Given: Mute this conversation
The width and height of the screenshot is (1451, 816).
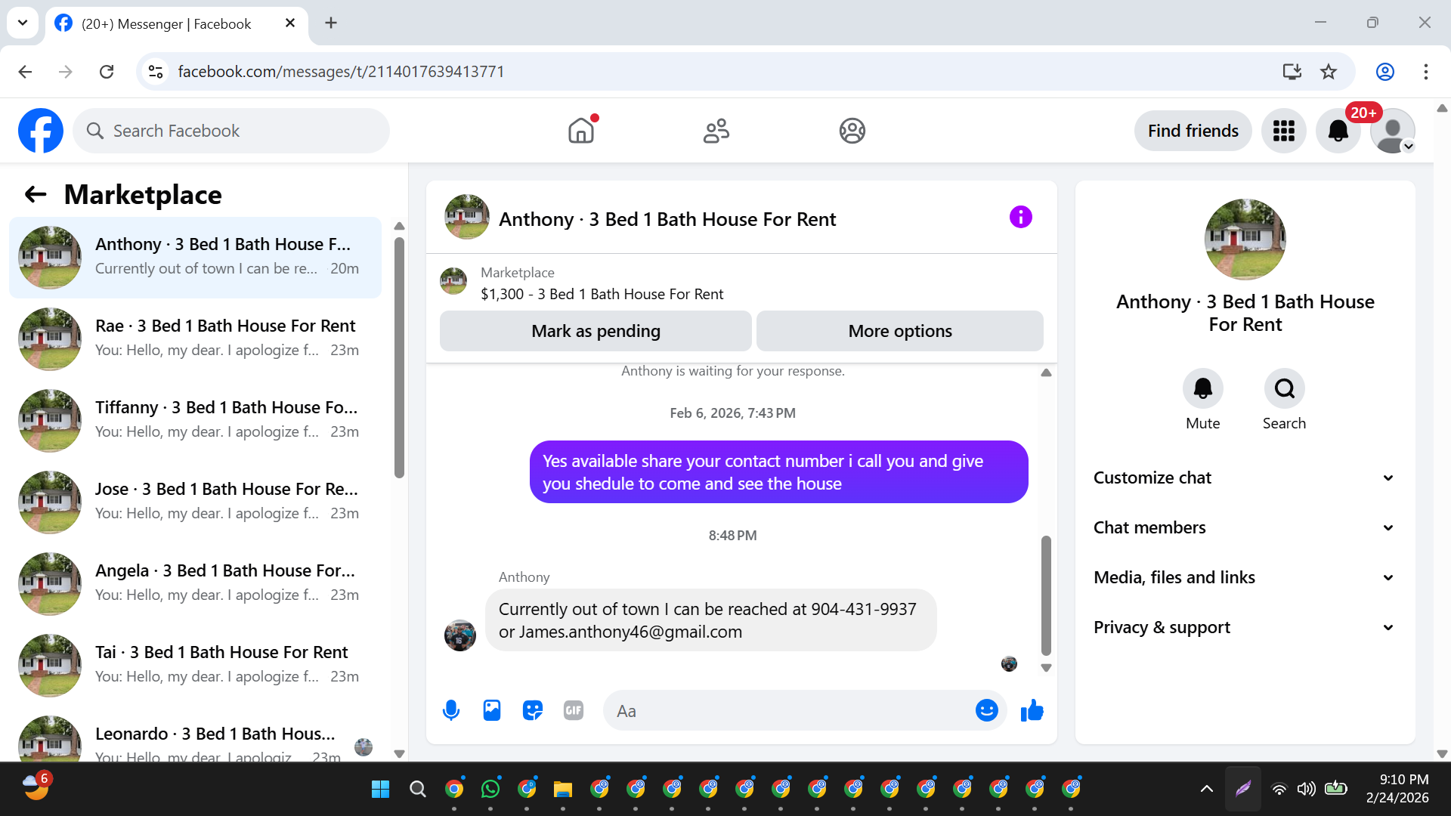Looking at the screenshot, I should coord(1202,388).
